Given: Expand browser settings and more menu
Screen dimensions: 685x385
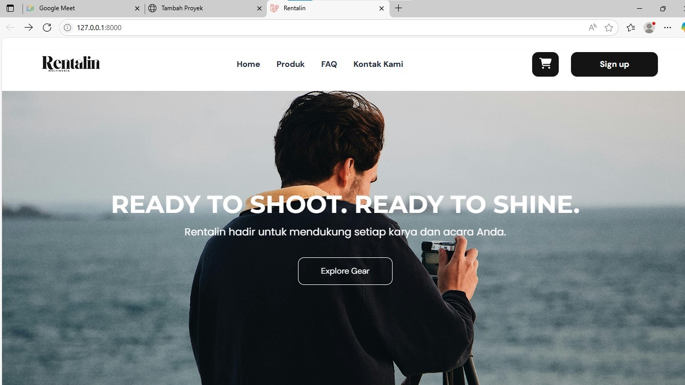Looking at the screenshot, I should pyautogui.click(x=668, y=28).
